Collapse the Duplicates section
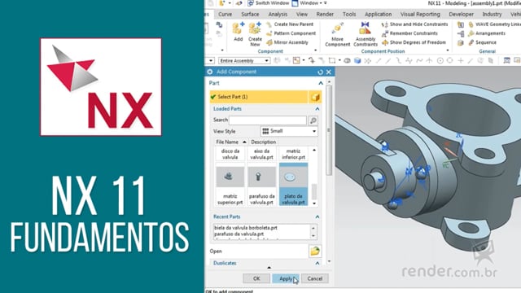521x293 pixels. tap(317, 263)
